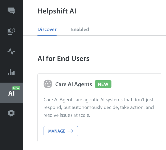
Task: Click the blue underline beneath Discover tab
Action: point(47,35)
